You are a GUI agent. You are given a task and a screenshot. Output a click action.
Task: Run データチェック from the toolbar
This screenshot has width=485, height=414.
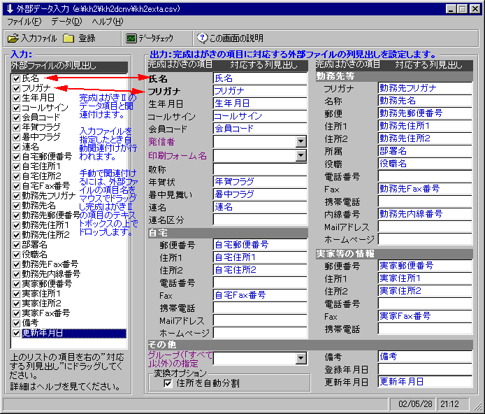(131, 38)
